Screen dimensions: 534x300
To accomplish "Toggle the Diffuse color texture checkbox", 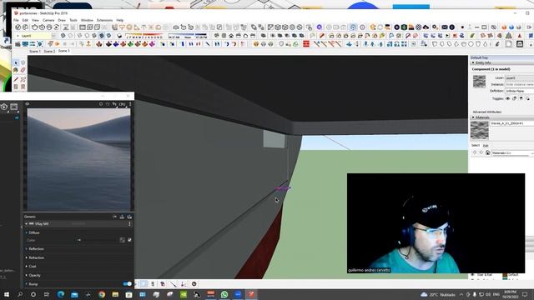I will [x=129, y=240].
